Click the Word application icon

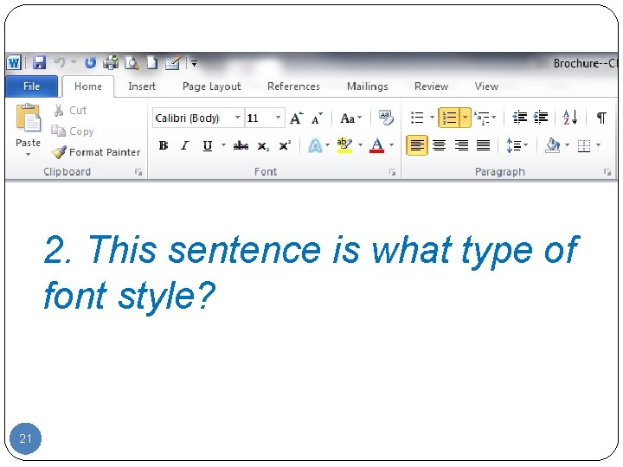(14, 63)
